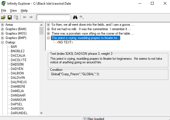
Task: Select Graphics (MOS) in the tree
Action: click(x=16, y=33)
